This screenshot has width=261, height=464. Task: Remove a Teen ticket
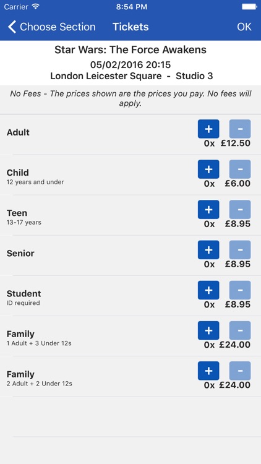pos(240,210)
